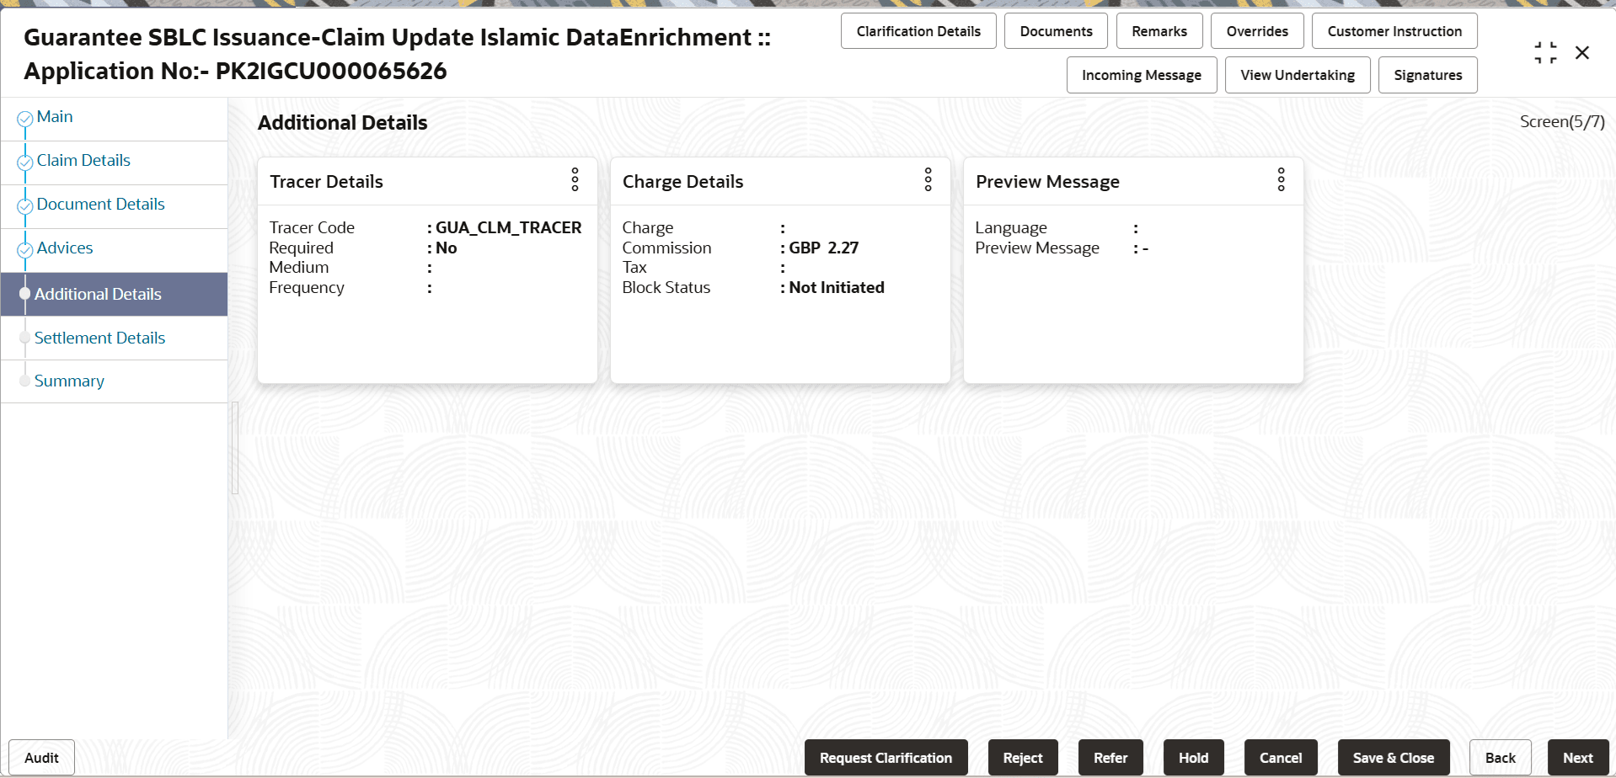Image resolution: width=1616 pixels, height=778 pixels.
Task: Click the Preview Message card title
Action: point(1047,182)
